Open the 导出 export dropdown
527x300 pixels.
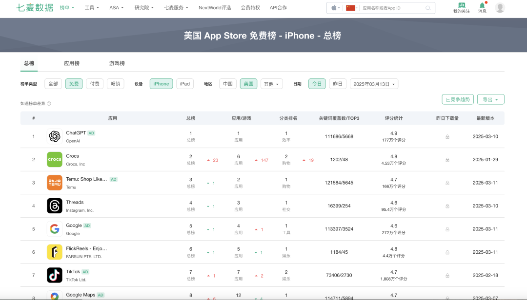(x=491, y=99)
